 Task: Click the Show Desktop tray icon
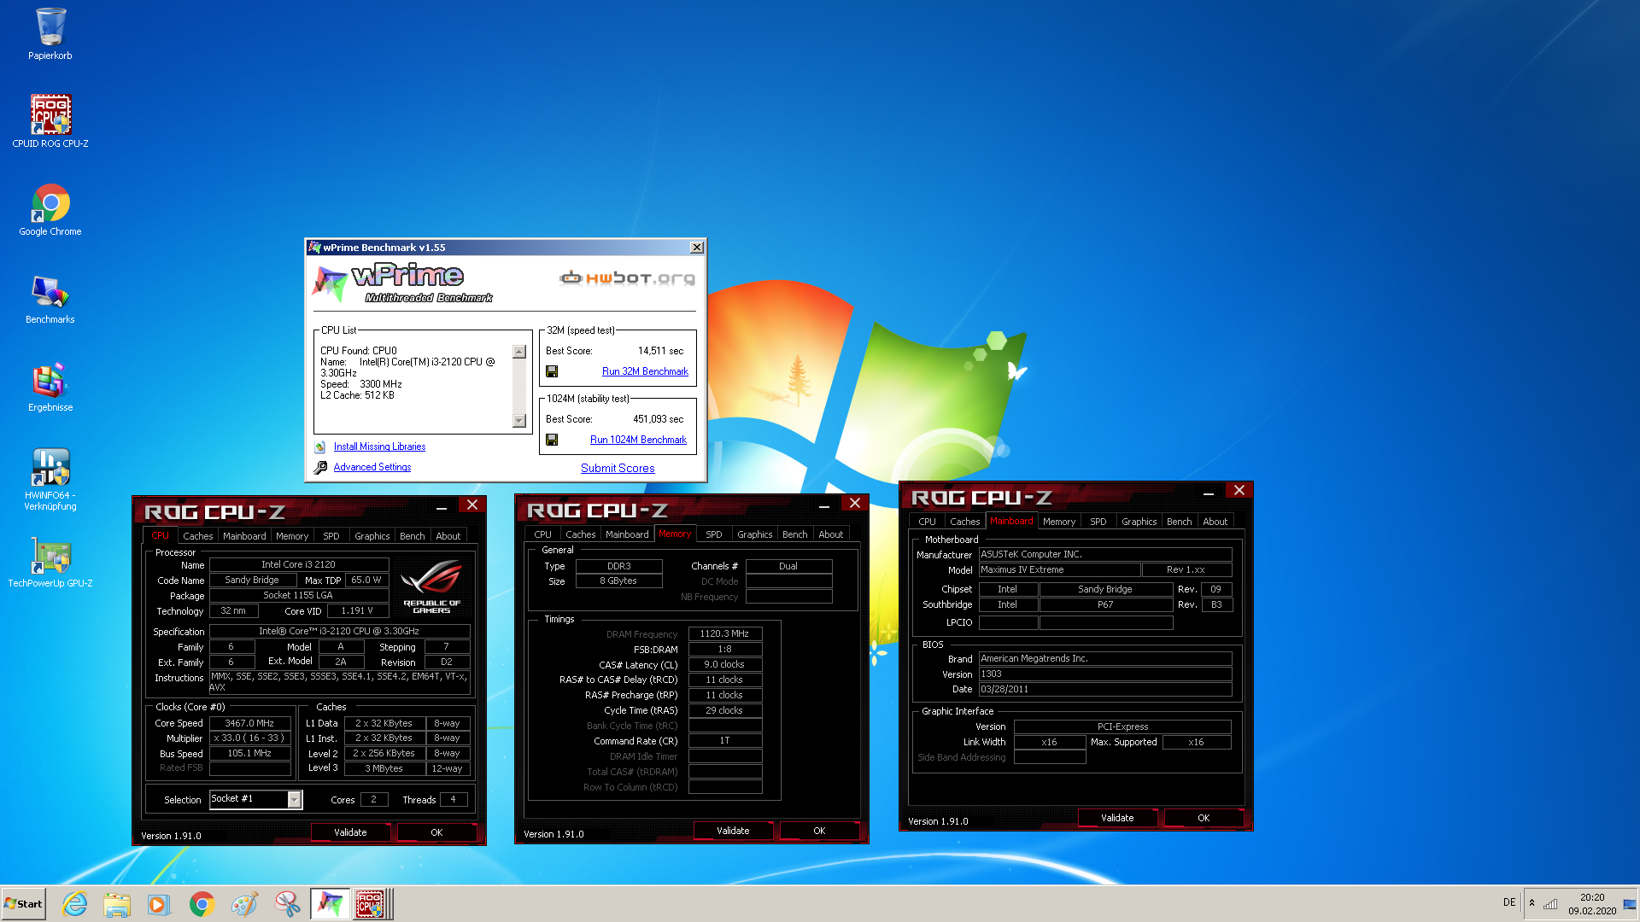click(x=1630, y=903)
